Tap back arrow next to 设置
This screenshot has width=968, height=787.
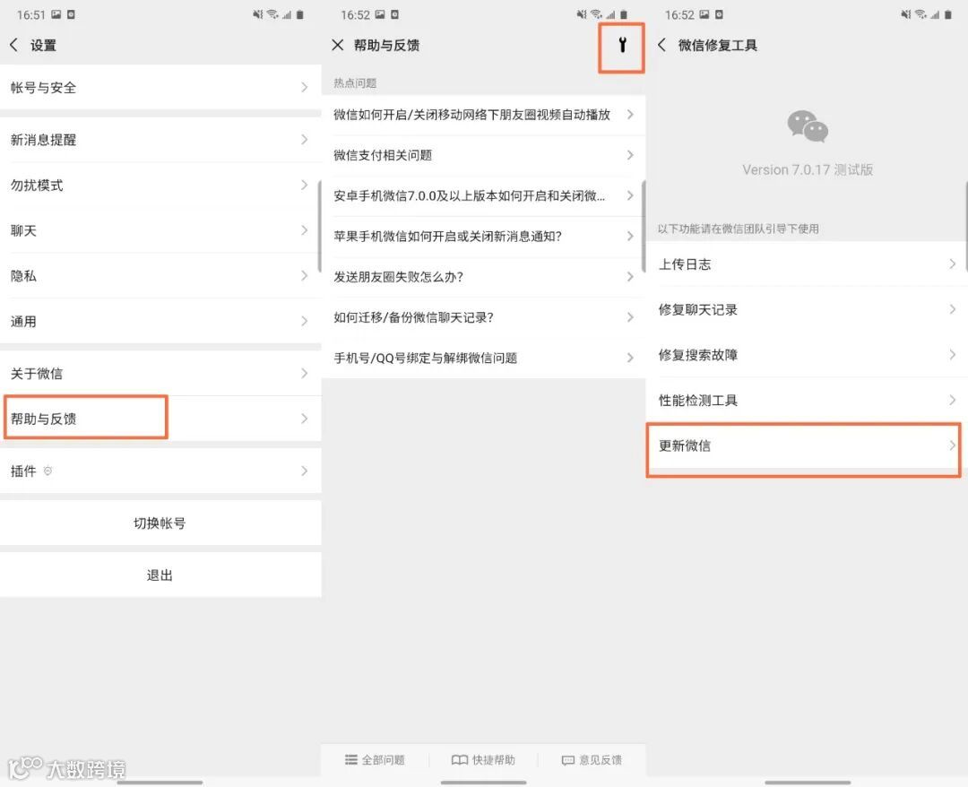coord(14,45)
